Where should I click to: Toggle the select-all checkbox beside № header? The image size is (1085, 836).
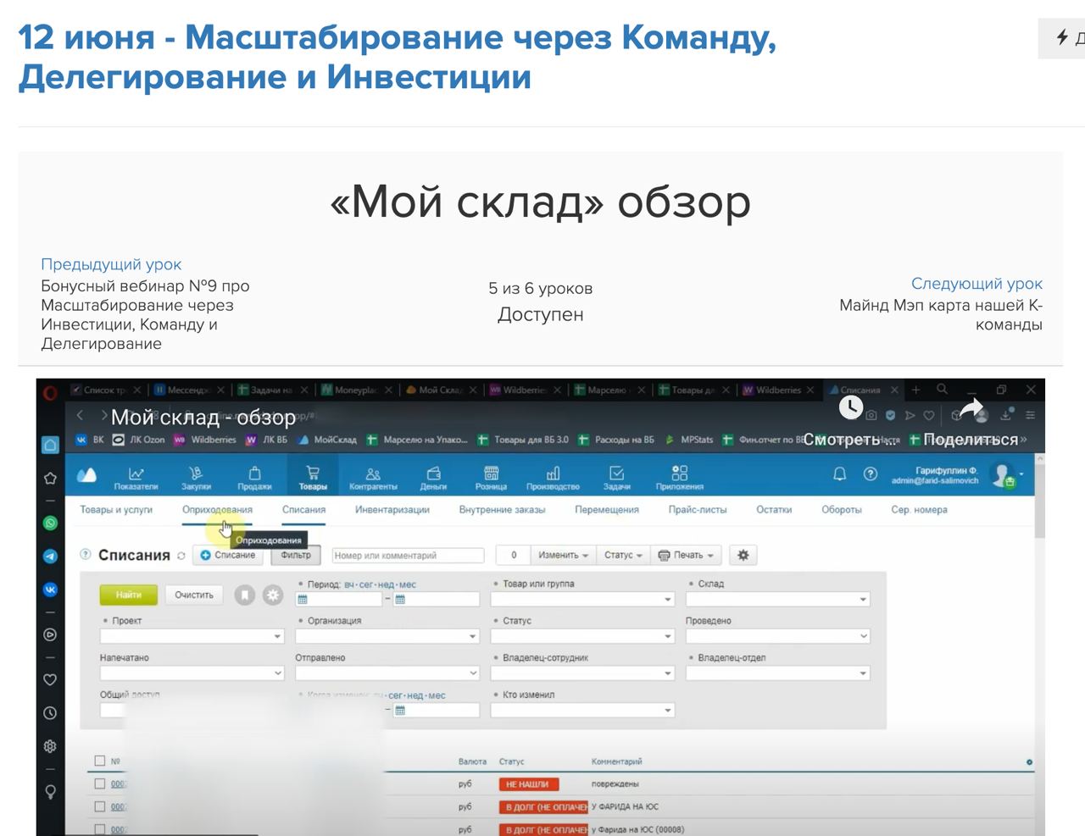pos(100,761)
